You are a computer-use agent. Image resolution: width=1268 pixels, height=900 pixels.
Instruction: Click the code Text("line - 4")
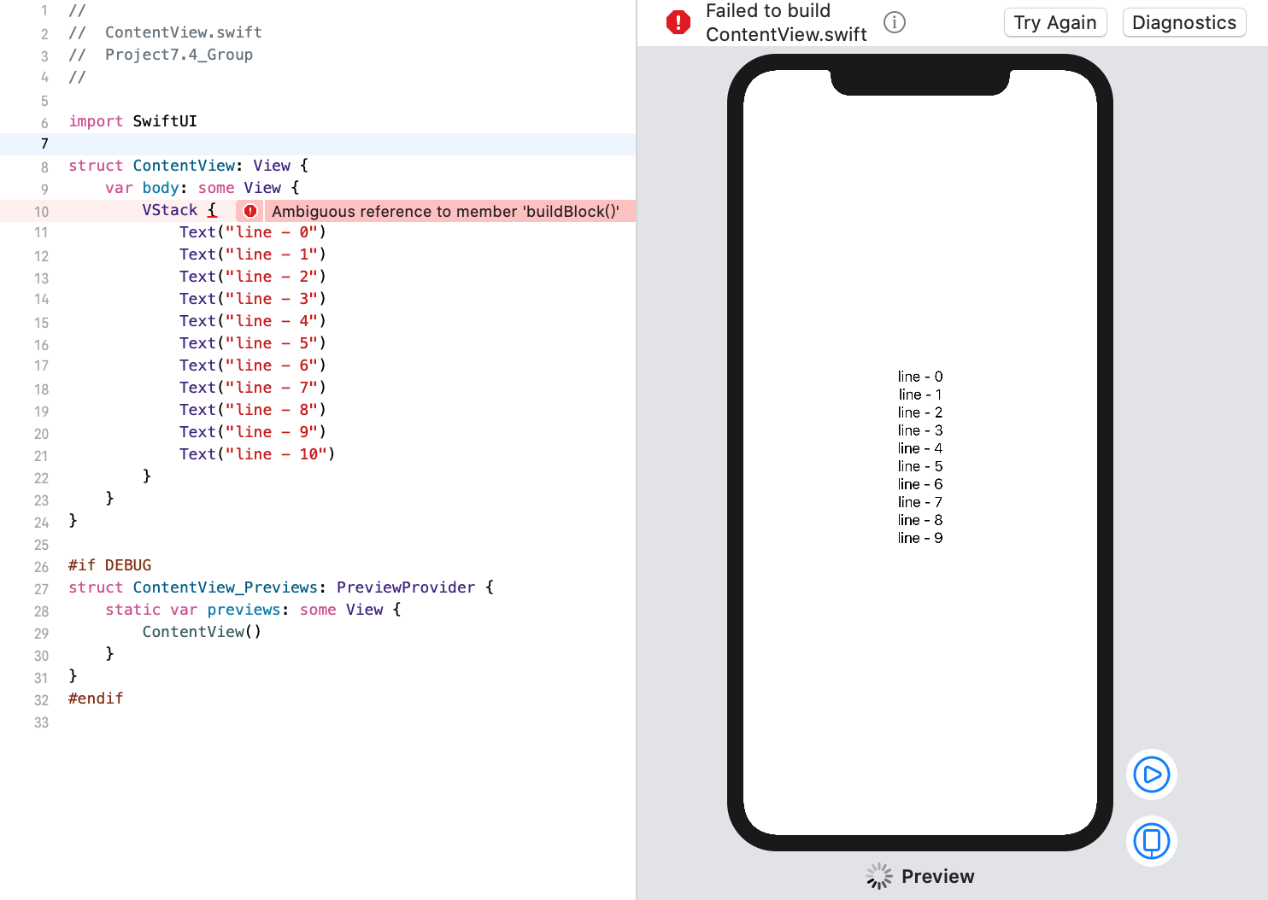pyautogui.click(x=253, y=321)
